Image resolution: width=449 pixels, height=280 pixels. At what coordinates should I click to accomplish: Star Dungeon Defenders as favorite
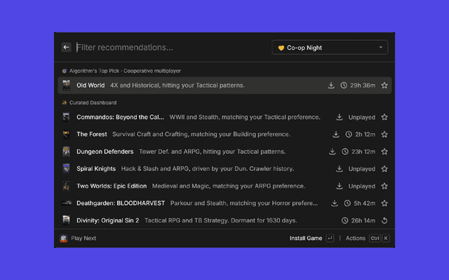[384, 151]
